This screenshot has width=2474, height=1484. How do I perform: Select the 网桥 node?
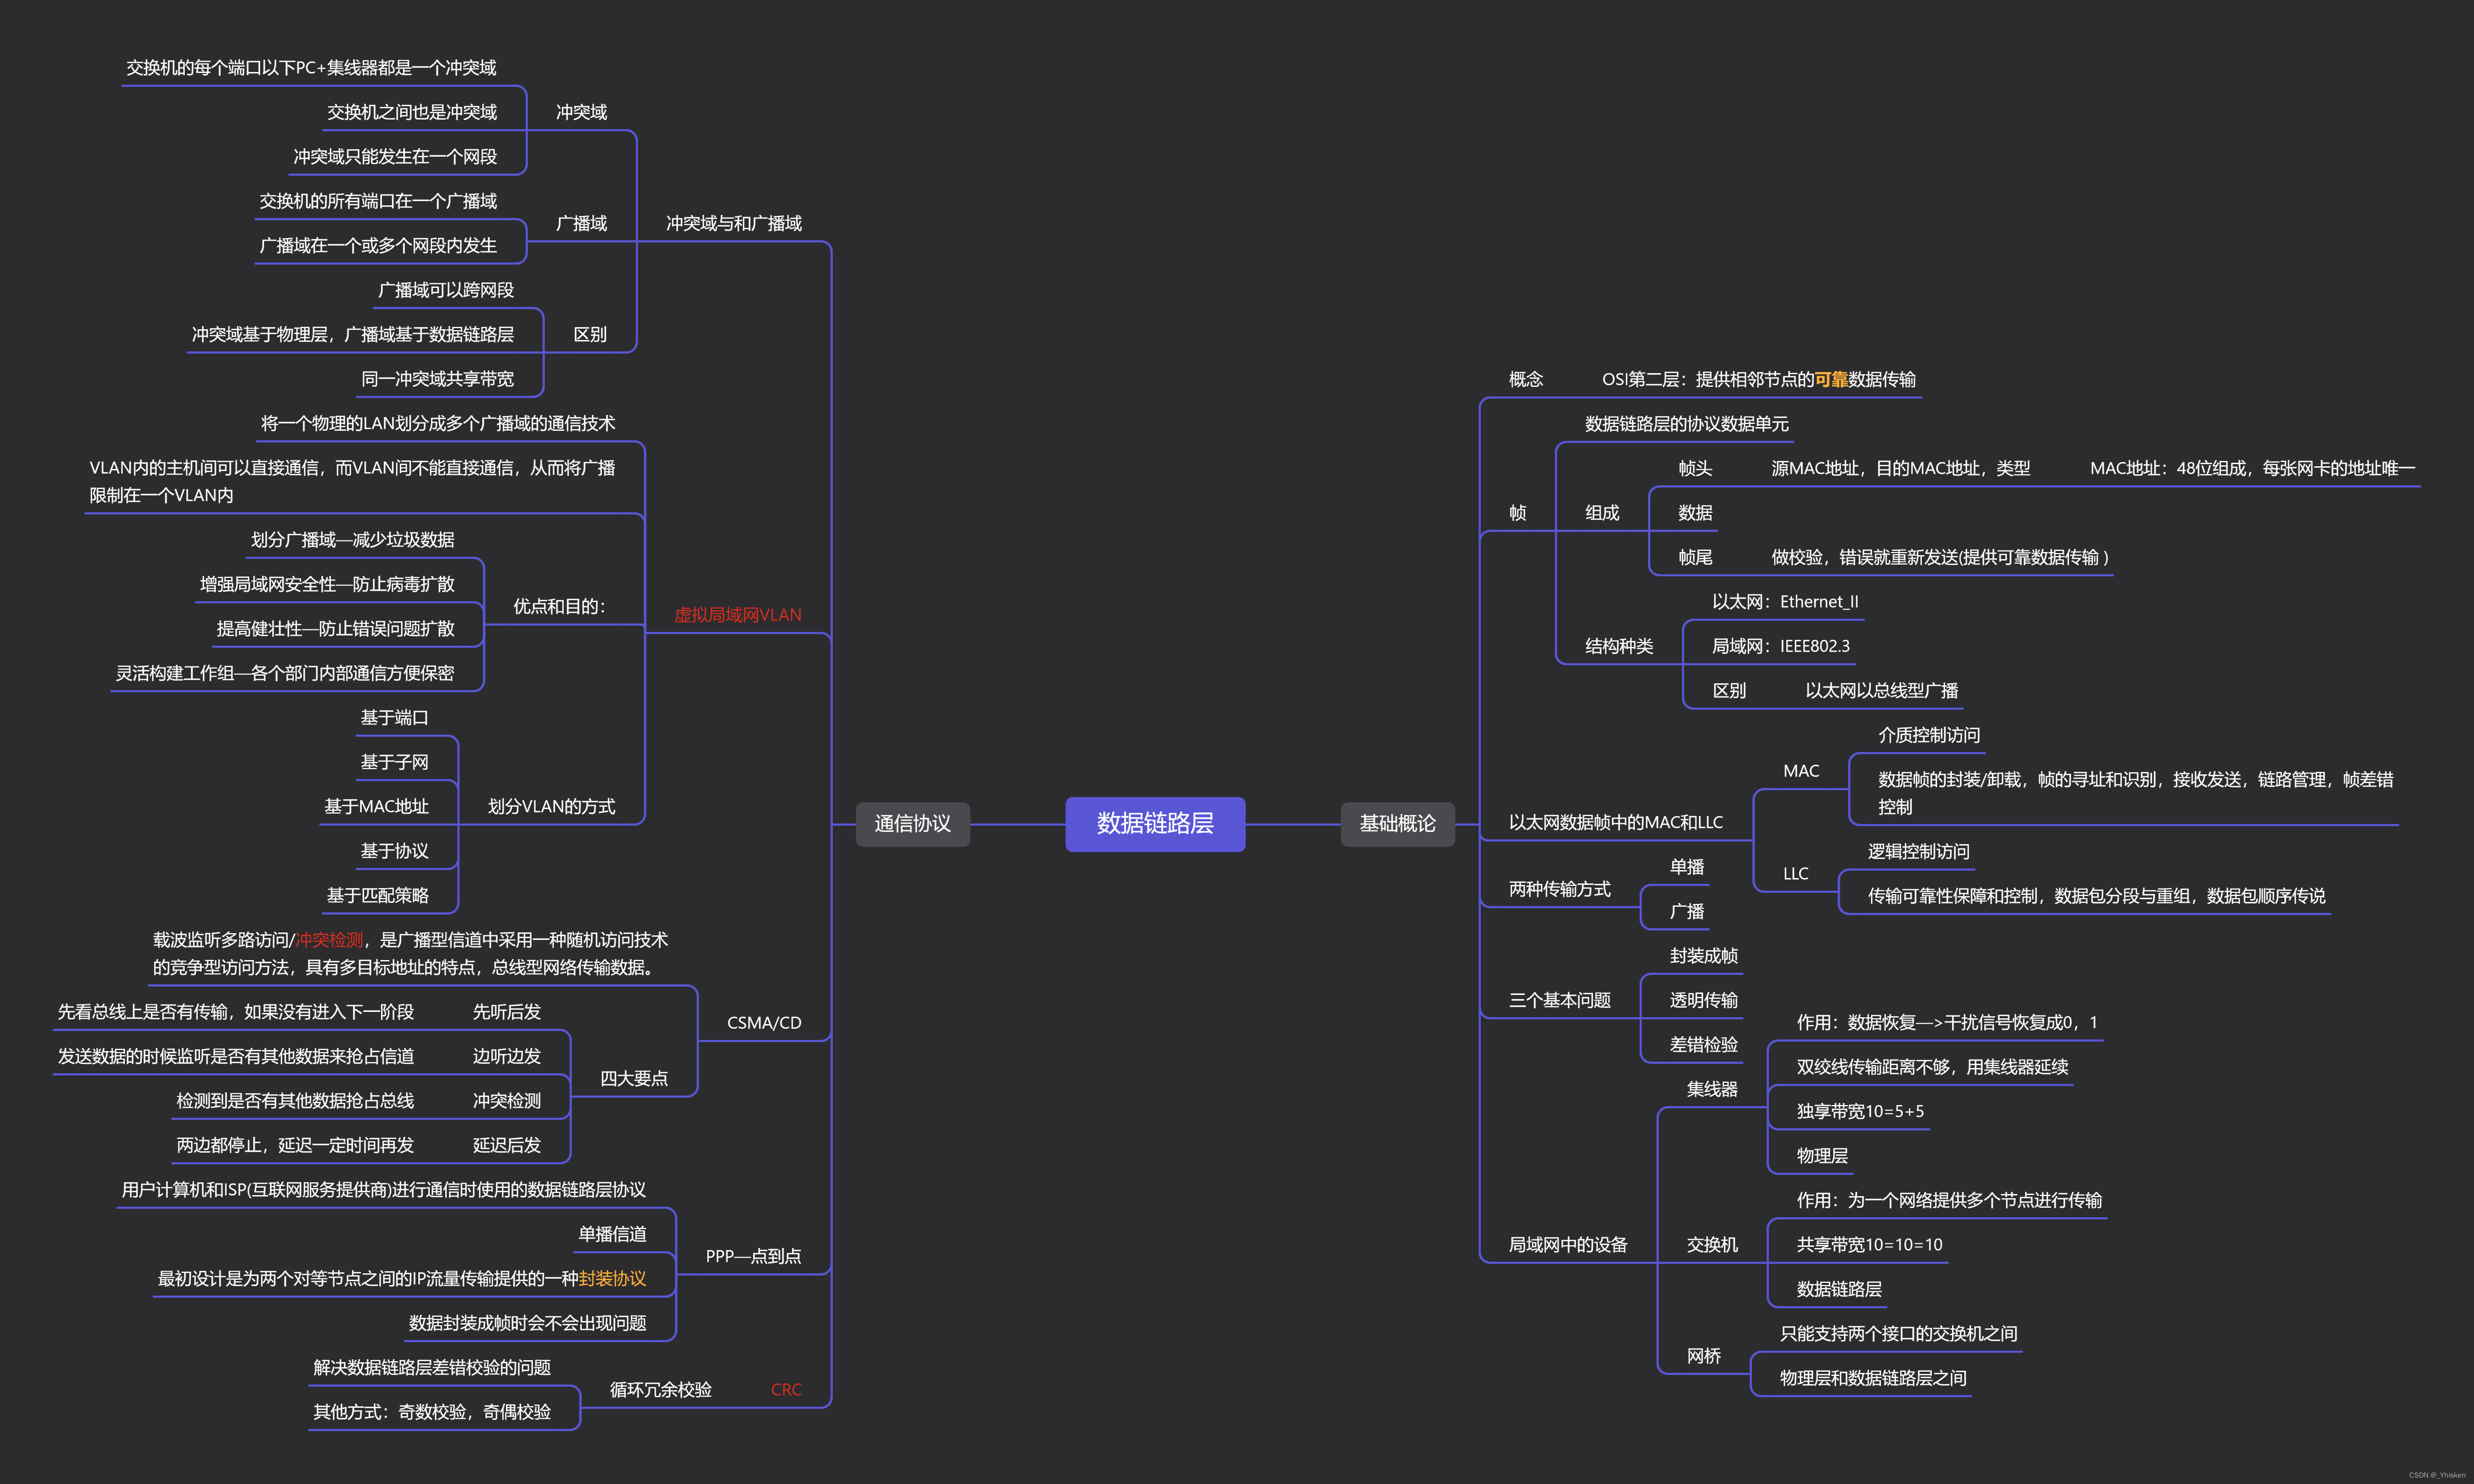[x=1704, y=1356]
